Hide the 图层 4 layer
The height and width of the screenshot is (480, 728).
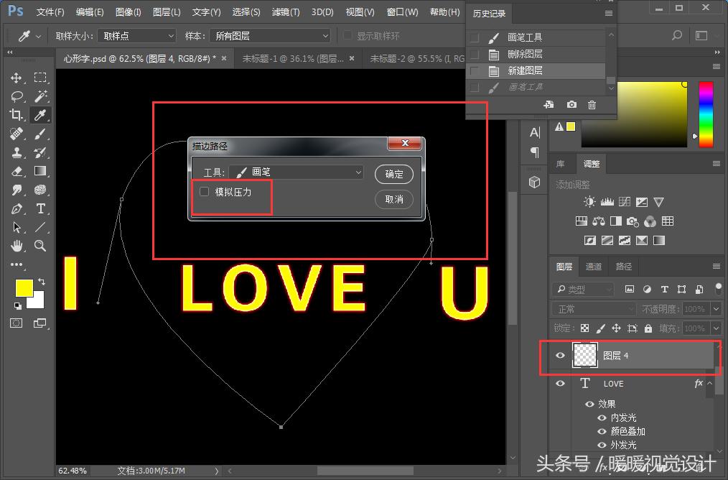pos(560,355)
